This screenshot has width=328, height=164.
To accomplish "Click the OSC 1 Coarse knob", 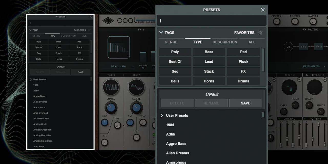I will 111,108.
